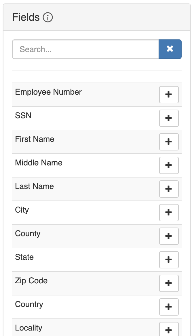Select the SSN field row

tap(72, 116)
